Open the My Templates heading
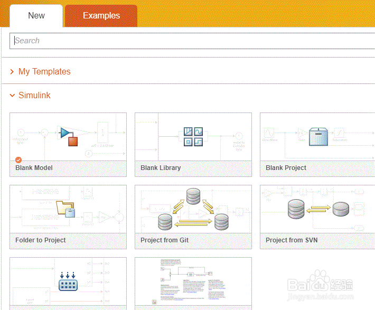The height and width of the screenshot is (310, 375). pyautogui.click(x=44, y=71)
